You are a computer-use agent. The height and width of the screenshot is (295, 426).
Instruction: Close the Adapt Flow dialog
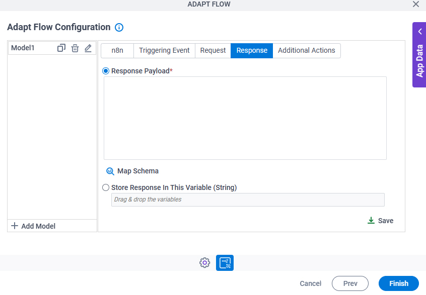tap(415, 4)
